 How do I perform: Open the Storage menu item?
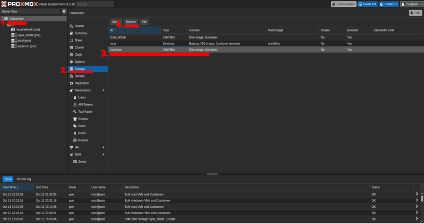pyautogui.click(x=88, y=69)
